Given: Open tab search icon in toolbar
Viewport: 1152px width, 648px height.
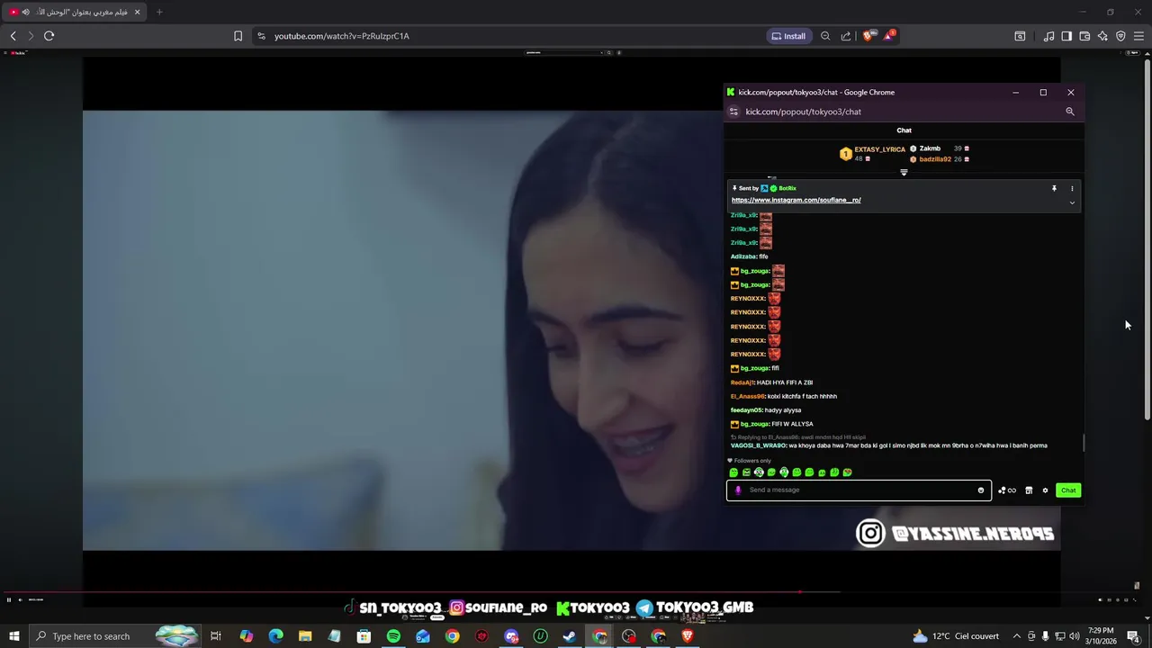Looking at the screenshot, I should 1020,36.
